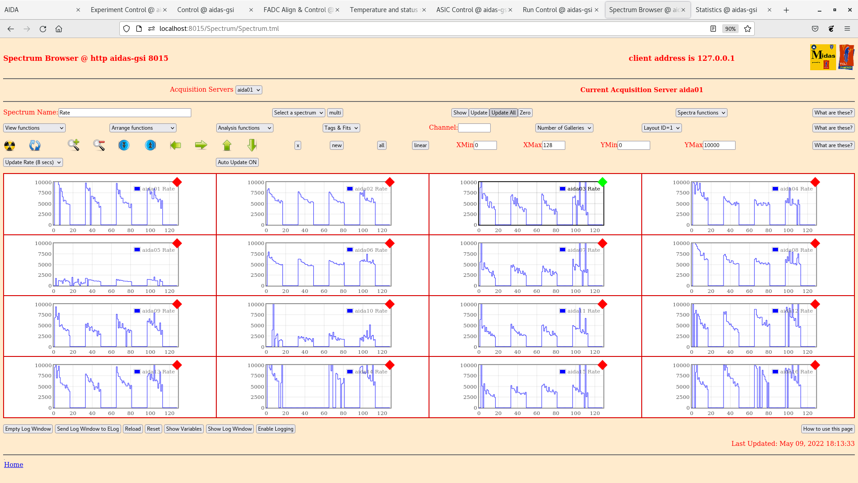
Task: Open a new browser tab
Action: (786, 10)
